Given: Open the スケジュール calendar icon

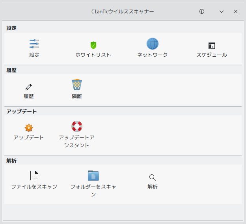Looking at the screenshot, I should (212, 46).
